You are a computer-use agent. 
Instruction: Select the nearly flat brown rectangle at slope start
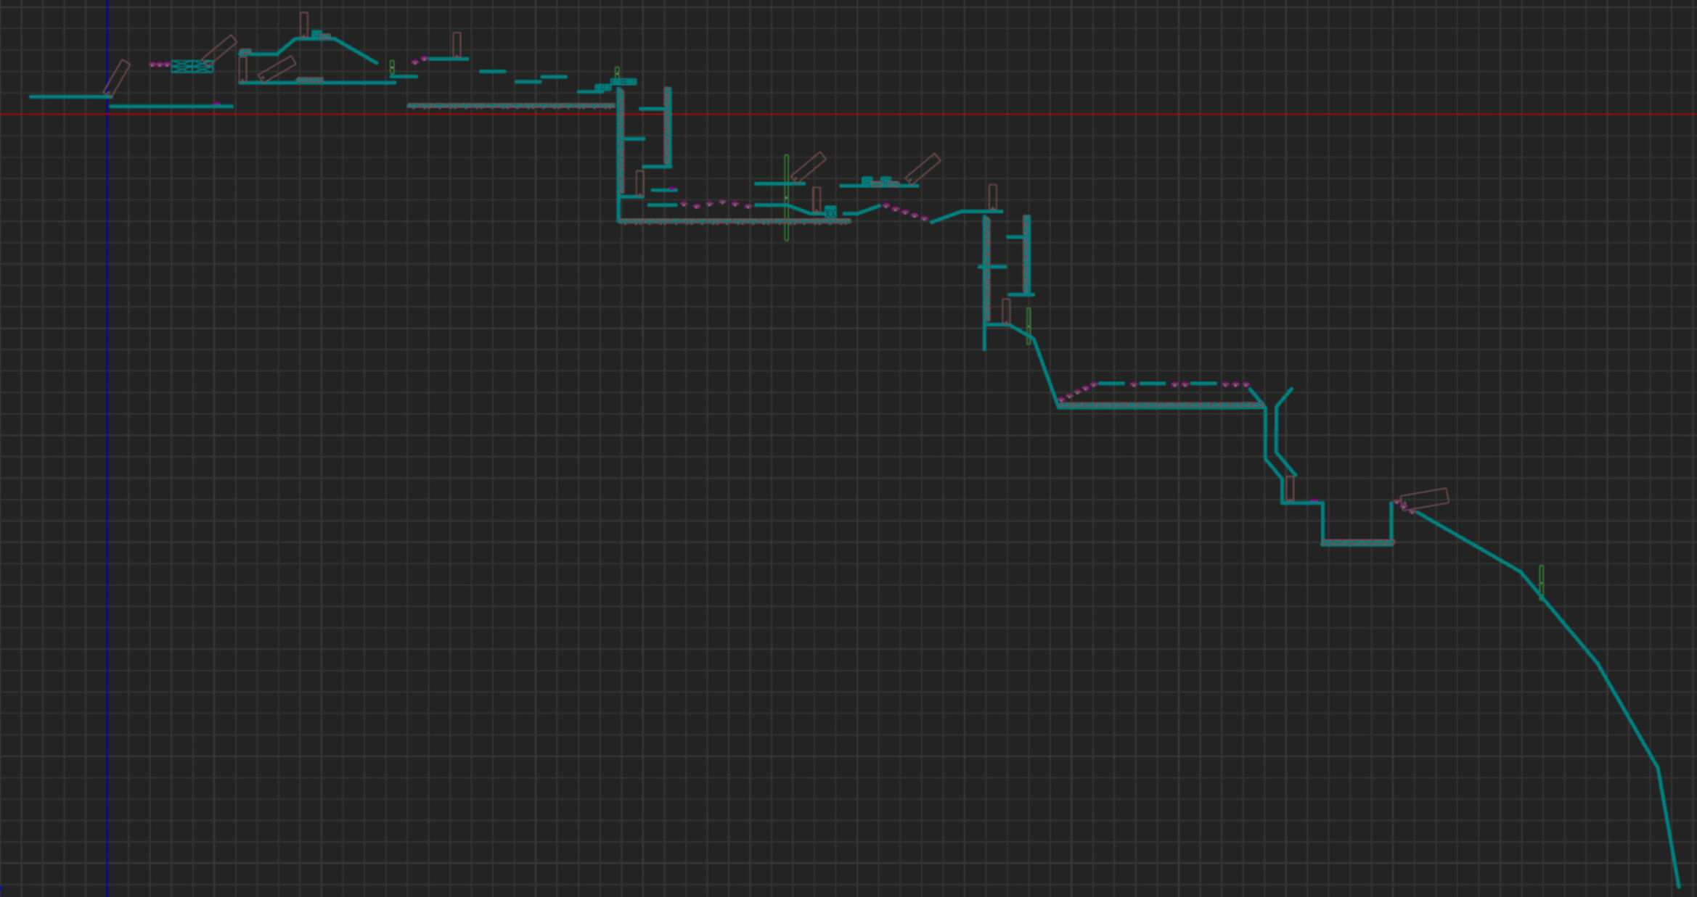(x=1424, y=499)
